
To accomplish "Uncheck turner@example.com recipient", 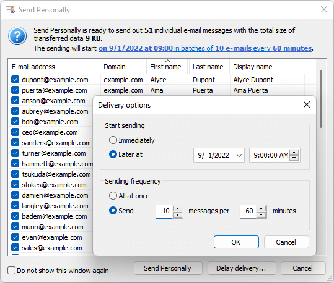I will [x=15, y=153].
